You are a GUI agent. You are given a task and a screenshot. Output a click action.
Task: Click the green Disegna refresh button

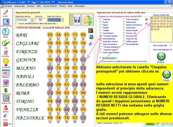pyautogui.click(x=161, y=56)
